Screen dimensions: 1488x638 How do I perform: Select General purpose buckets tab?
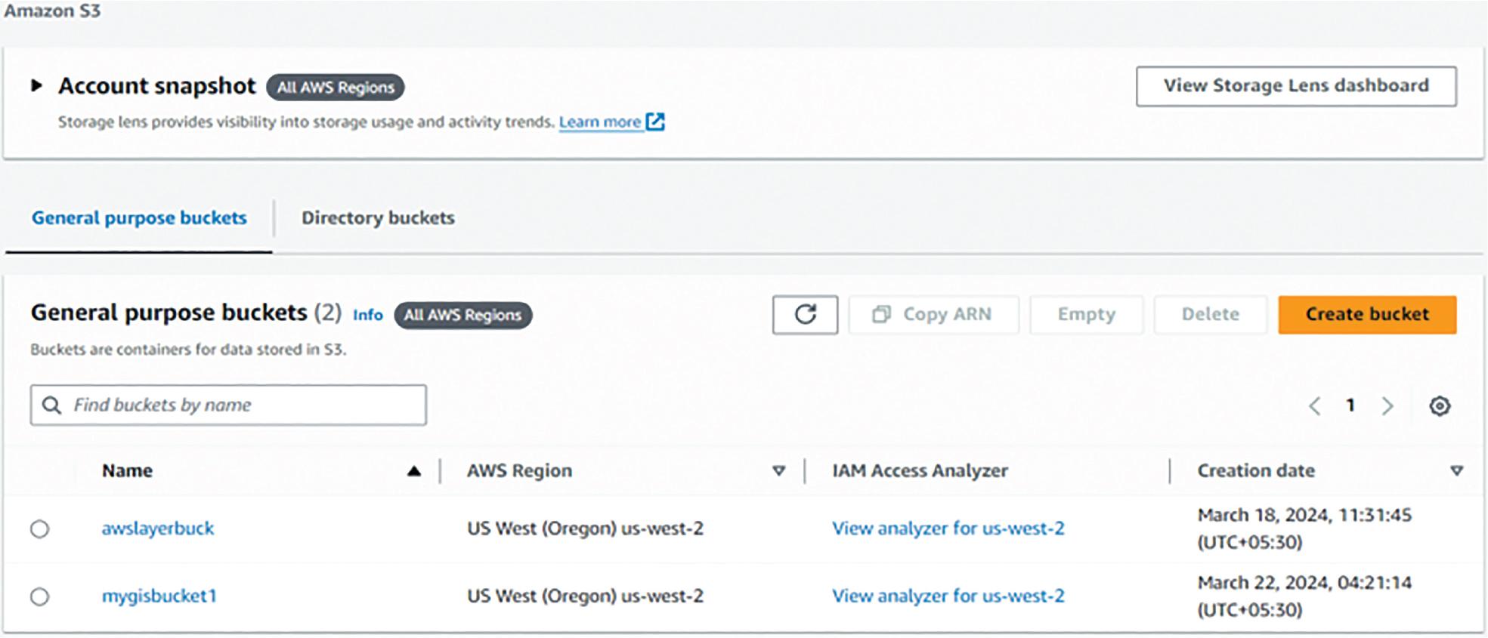[x=139, y=218]
